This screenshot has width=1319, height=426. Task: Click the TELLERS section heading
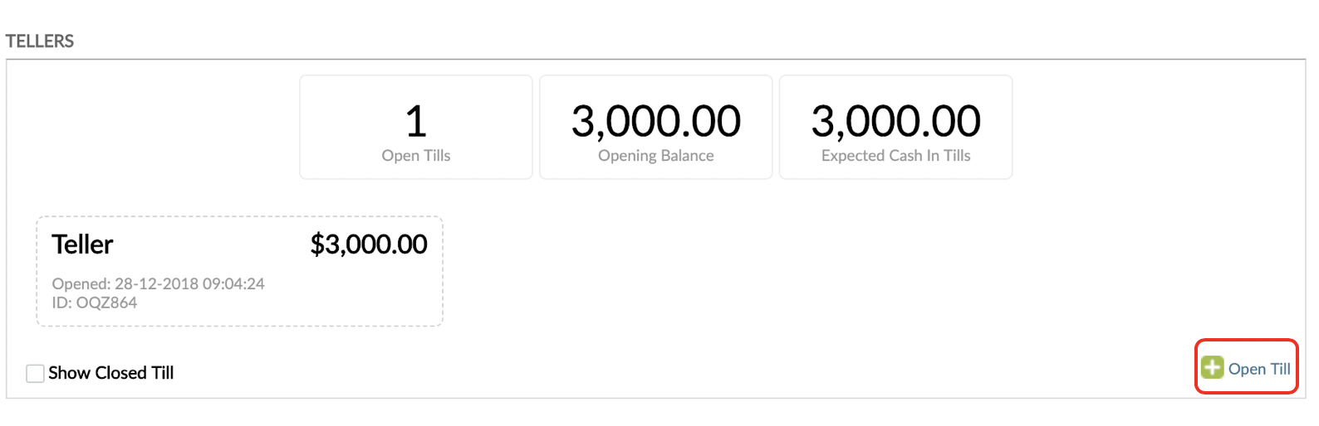[x=40, y=41]
